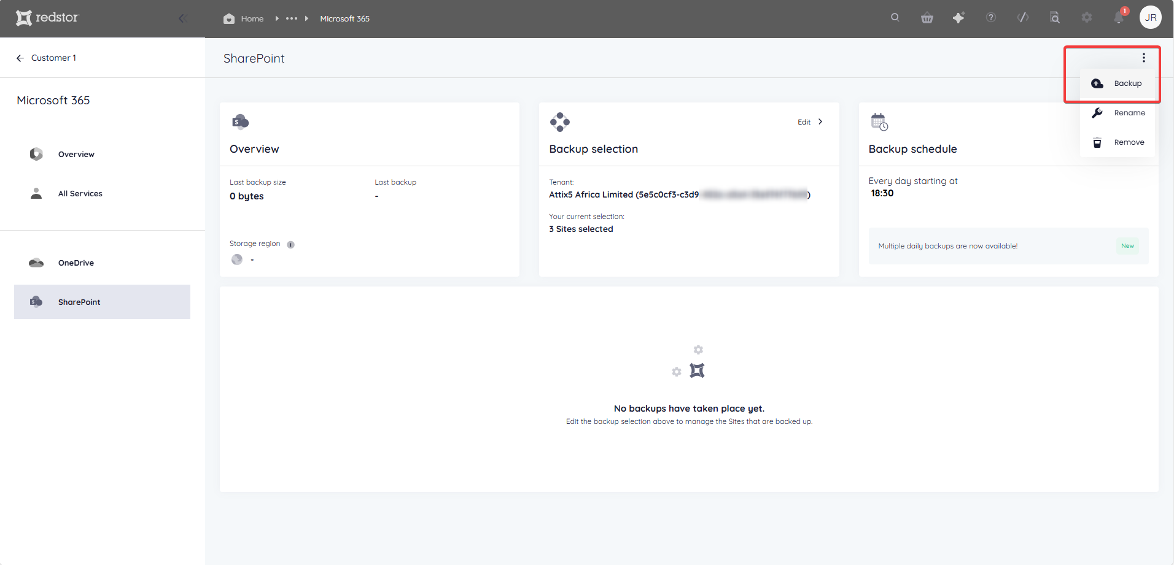The image size is (1174, 565).
Task: Click the storage region globe icon
Action: [x=237, y=259]
